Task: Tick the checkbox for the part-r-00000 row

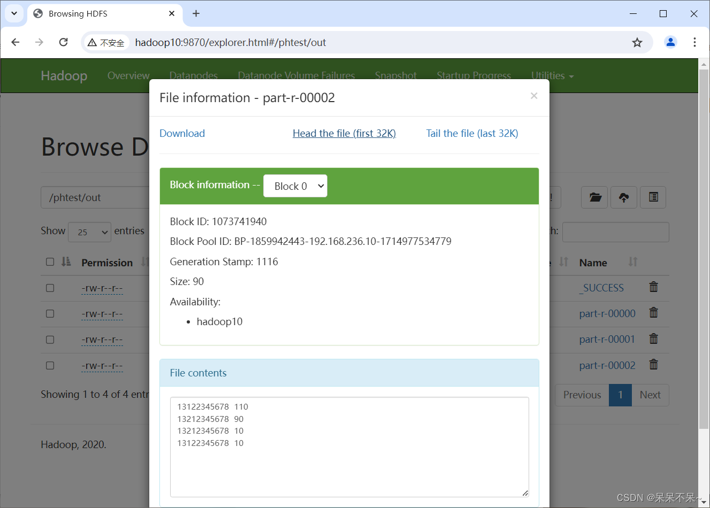Action: (50, 313)
